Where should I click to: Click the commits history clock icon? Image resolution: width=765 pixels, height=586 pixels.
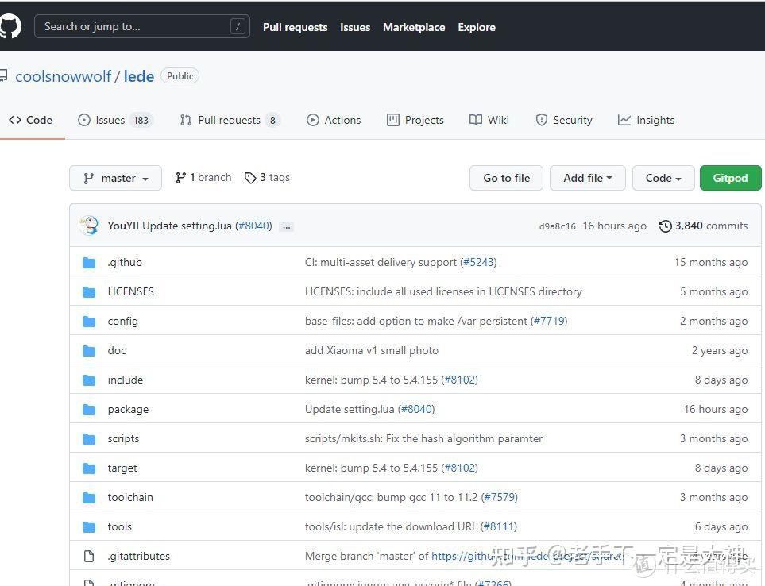666,226
